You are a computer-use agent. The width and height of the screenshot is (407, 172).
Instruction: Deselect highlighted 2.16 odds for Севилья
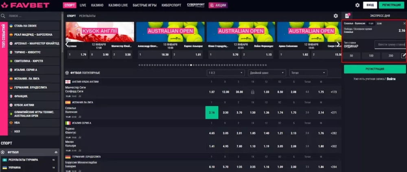click(x=212, y=113)
